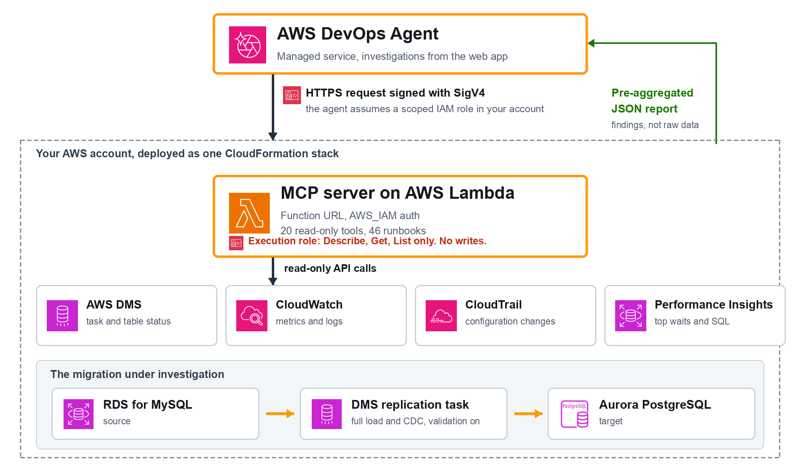Click 'HTTPS request signed with SigV4' label
799x473 pixels.
[x=395, y=93]
